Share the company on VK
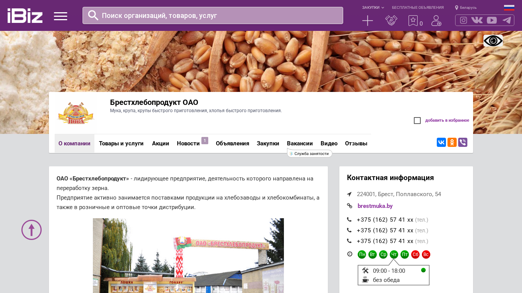 click(441, 142)
